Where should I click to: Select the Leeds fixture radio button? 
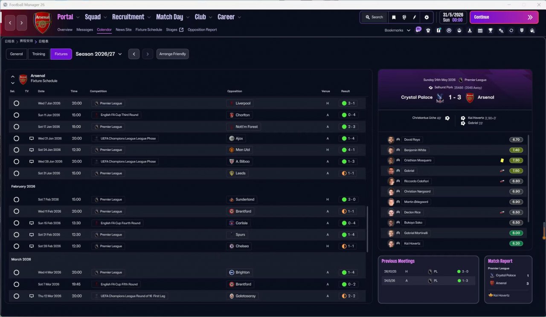16,173
